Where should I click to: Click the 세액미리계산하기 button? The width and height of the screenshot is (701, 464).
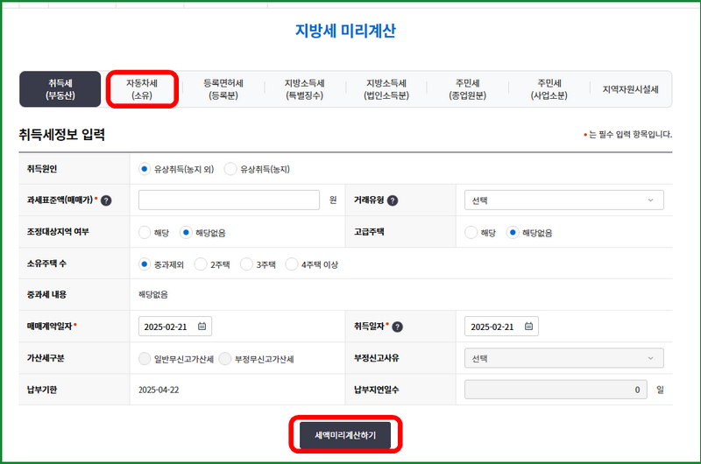coord(345,435)
